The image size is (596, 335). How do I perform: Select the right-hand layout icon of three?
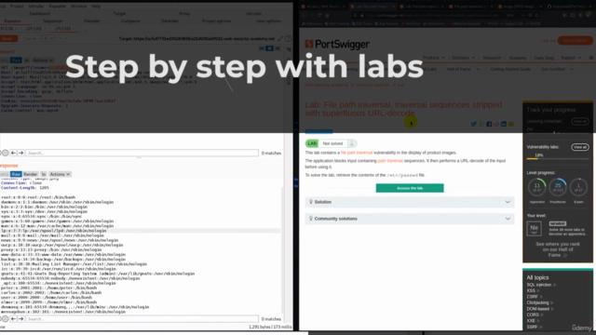coord(278,48)
